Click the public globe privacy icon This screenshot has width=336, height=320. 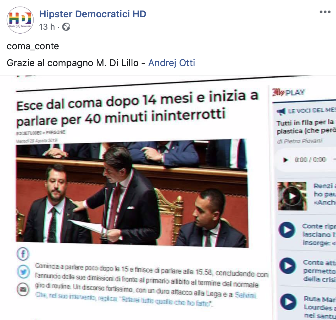click(x=66, y=27)
